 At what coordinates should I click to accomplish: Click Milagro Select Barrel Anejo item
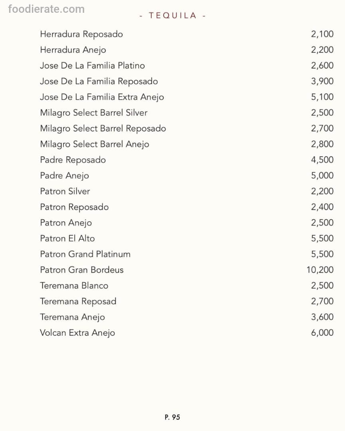[x=95, y=144]
